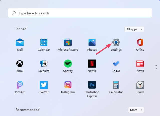Launch the Office app
Image resolution: width=160 pixels, height=116 pixels.
(140, 42)
